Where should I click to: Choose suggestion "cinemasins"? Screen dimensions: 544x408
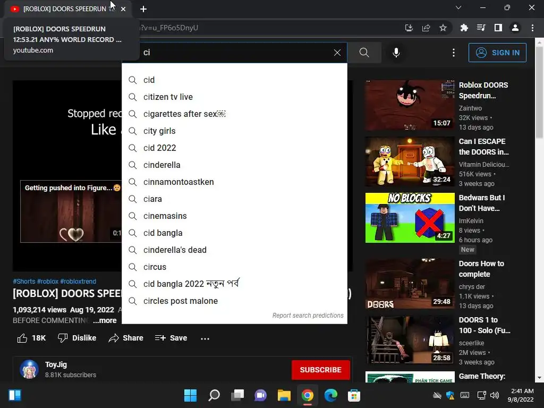coord(234,216)
